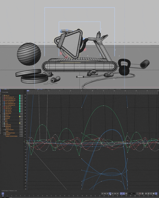Expand the ArmR_LowerElbow_V01 row

3,100
